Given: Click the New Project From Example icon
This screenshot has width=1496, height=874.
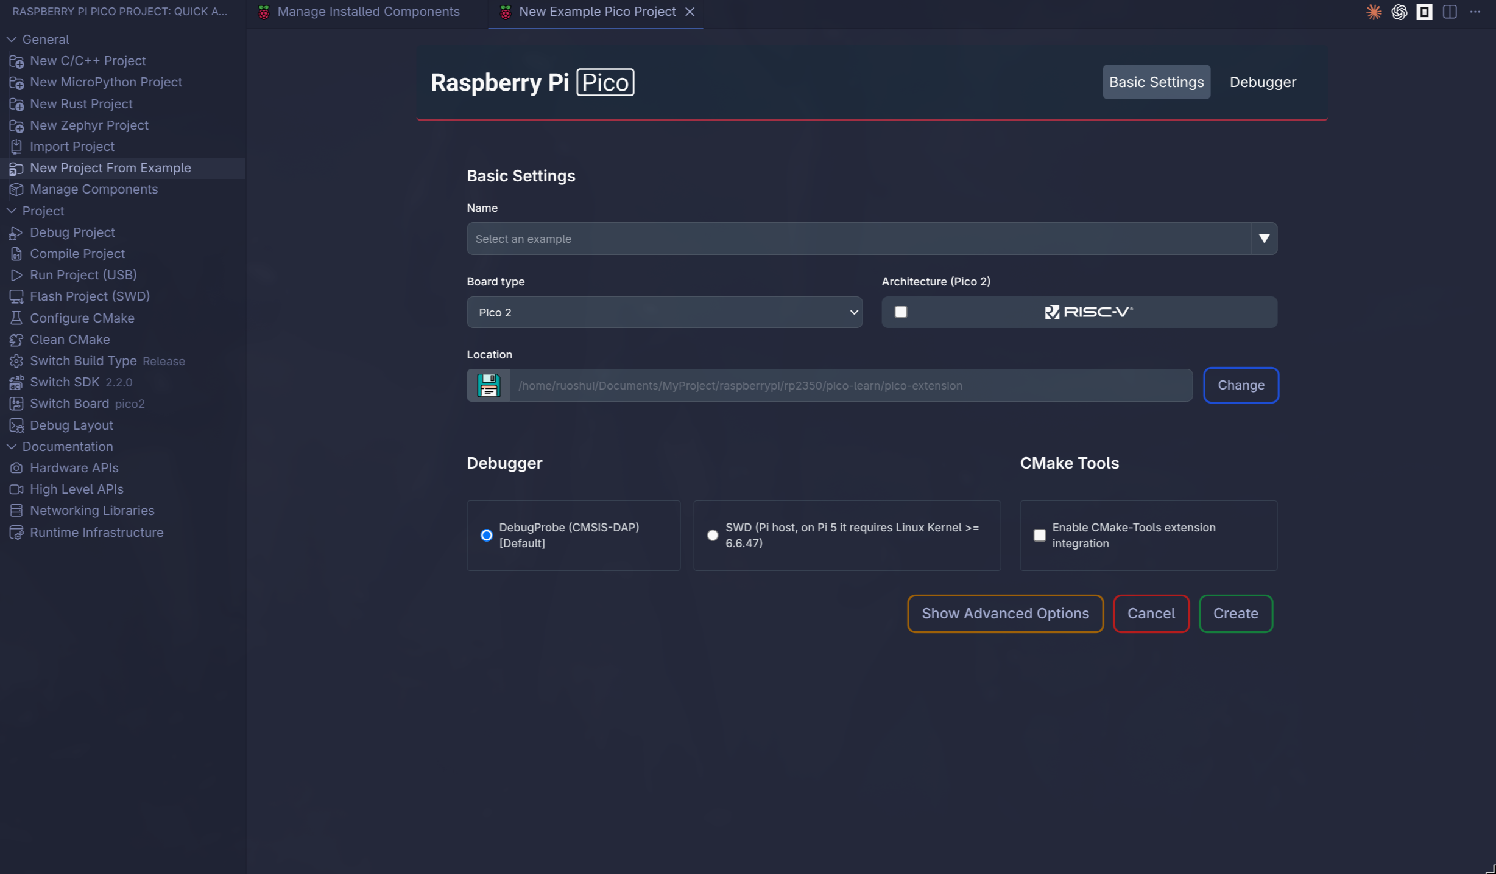Looking at the screenshot, I should coord(16,168).
